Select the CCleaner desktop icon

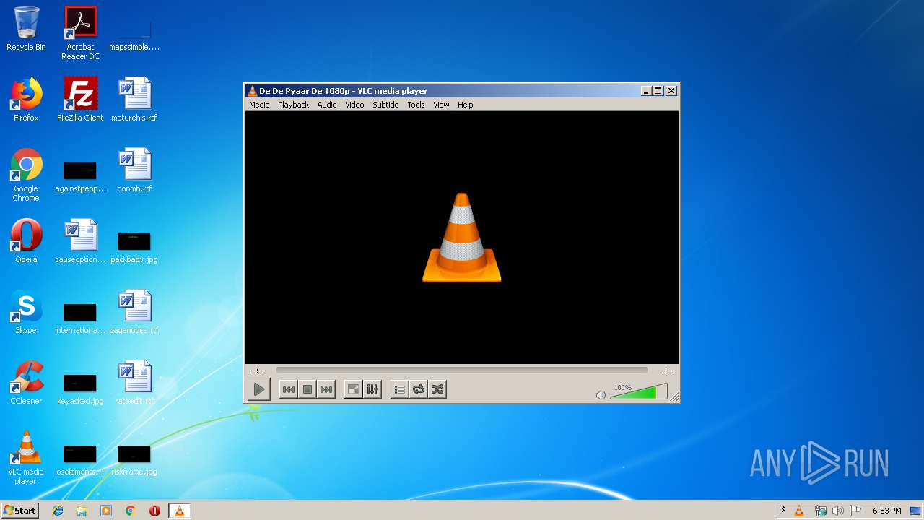coord(26,383)
